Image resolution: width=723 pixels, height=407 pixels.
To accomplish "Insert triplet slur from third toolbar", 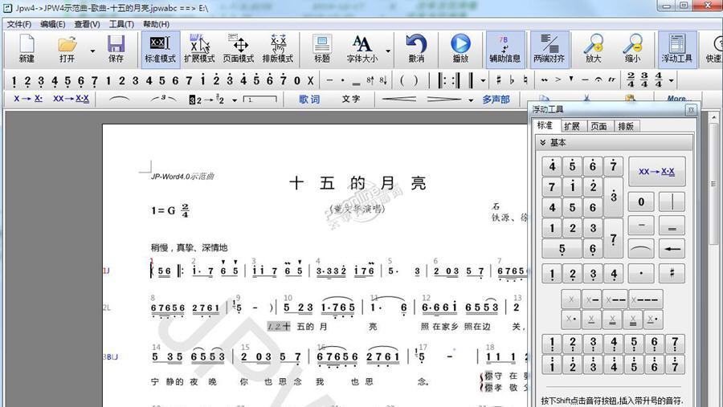I will (163, 99).
